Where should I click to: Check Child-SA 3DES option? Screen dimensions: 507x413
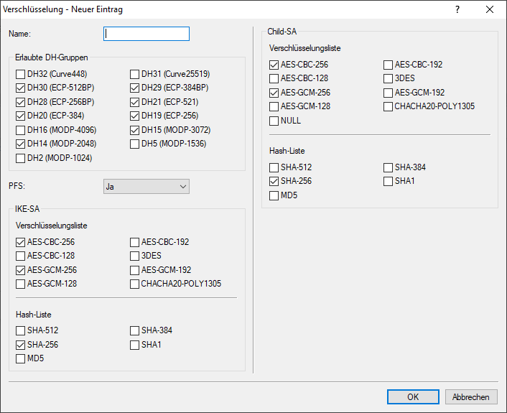[389, 78]
